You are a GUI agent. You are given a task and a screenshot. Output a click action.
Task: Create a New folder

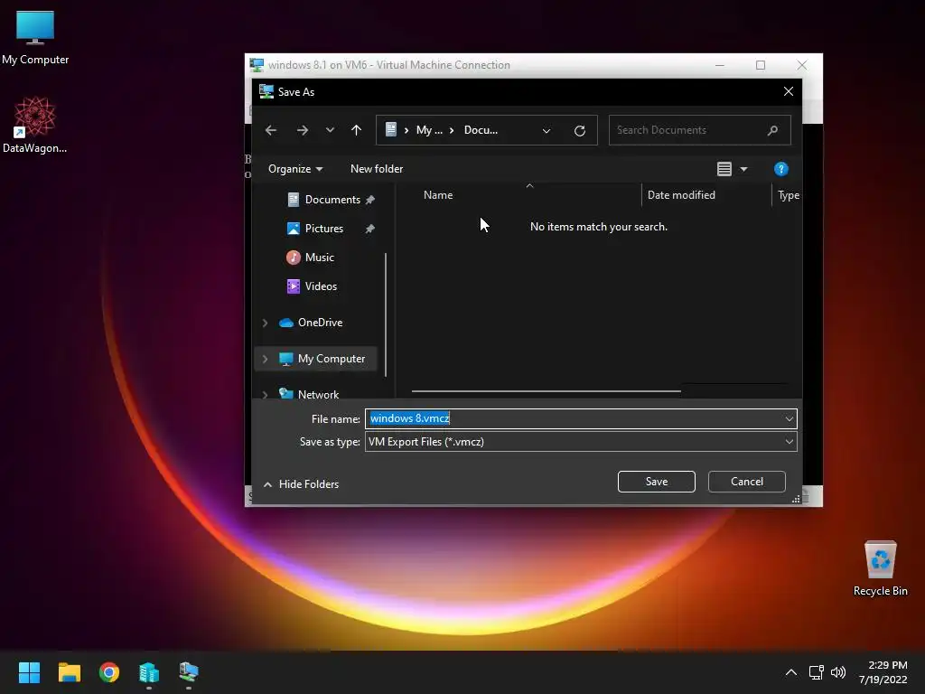point(377,169)
